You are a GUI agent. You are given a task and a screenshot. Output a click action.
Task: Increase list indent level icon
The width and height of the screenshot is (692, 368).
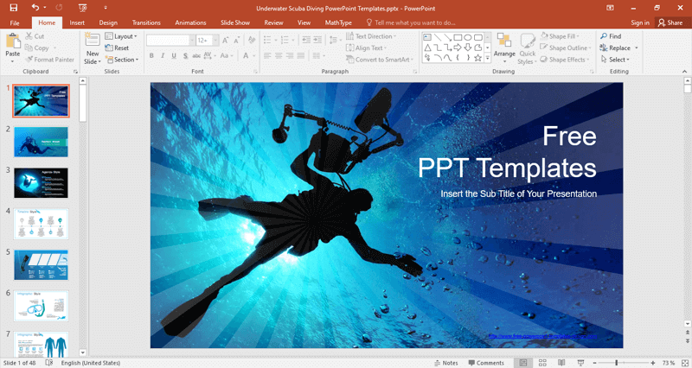[317, 40]
